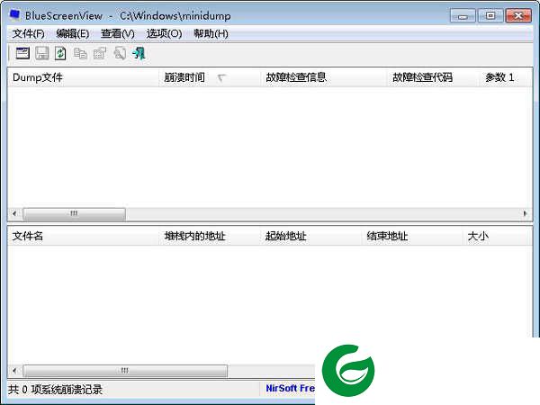The width and height of the screenshot is (540, 405).
Task: Close the BlueScreenView window
Action: tap(518, 16)
